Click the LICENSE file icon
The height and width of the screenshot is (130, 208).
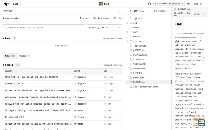(x=131, y=73)
